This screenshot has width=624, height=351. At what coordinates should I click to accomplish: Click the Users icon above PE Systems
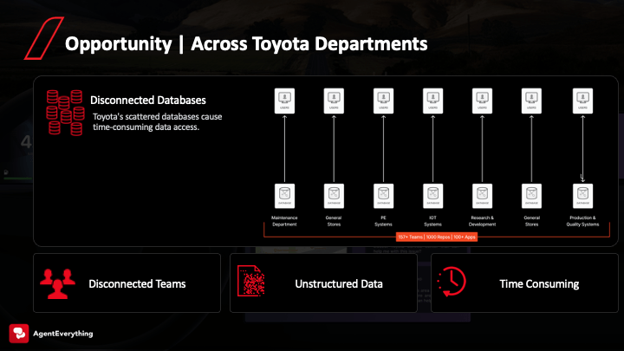[383, 101]
